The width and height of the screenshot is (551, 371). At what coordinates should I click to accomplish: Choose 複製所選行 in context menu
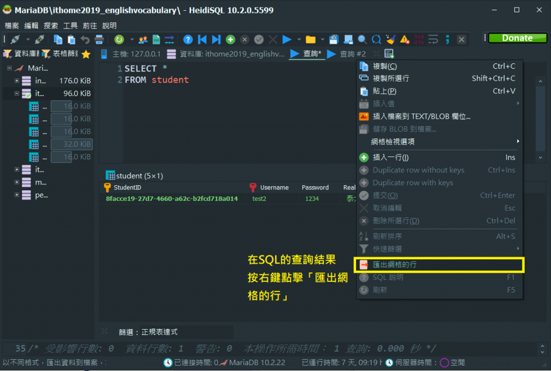tap(439, 78)
